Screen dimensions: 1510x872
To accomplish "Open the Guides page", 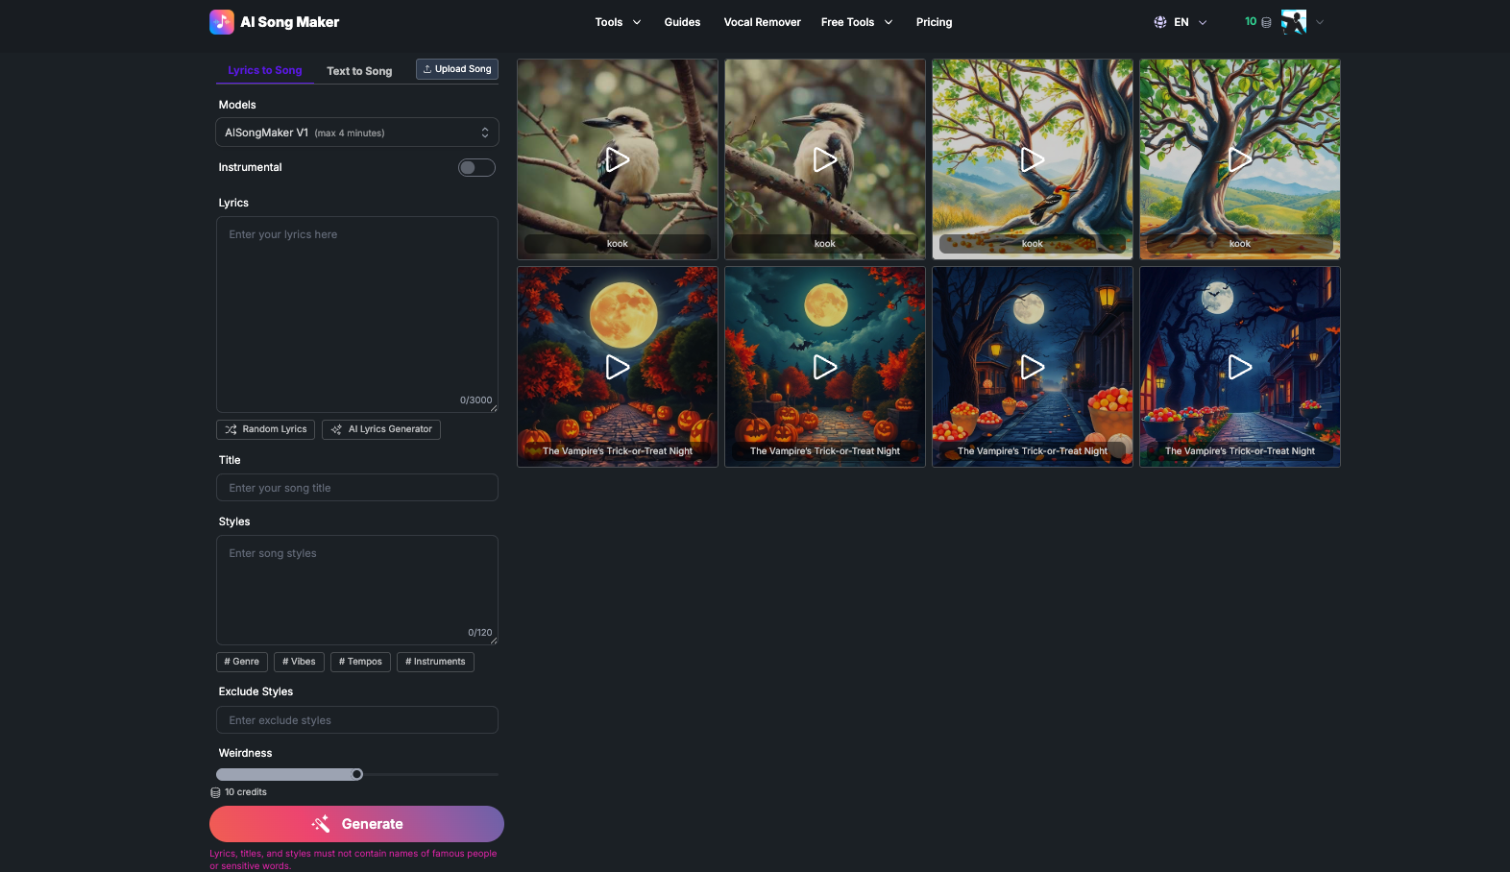I will point(682,22).
